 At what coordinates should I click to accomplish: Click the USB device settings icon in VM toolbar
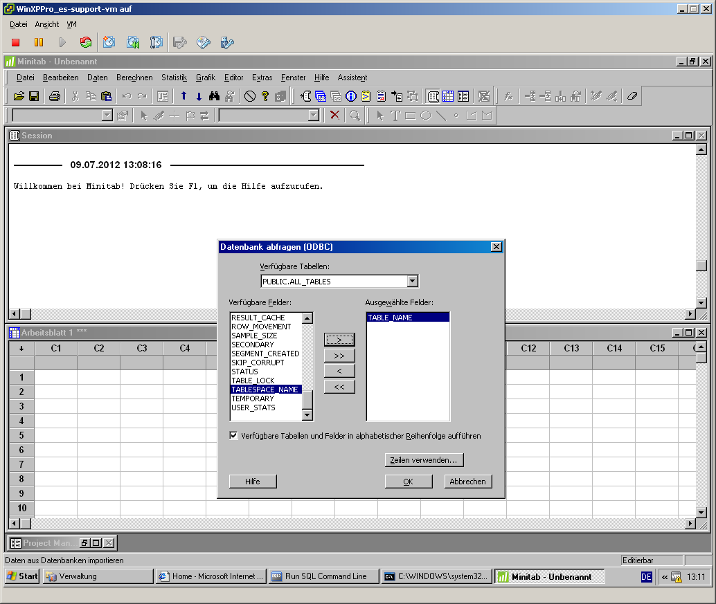click(227, 42)
